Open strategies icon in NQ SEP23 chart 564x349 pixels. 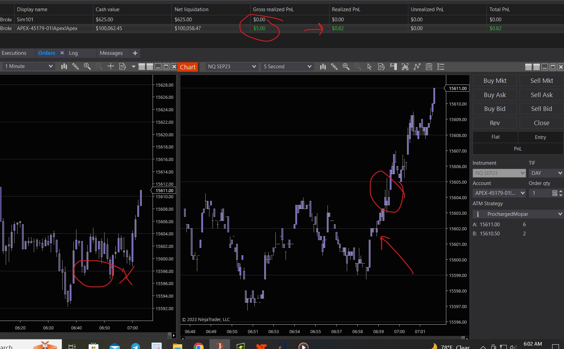pyautogui.click(x=417, y=67)
